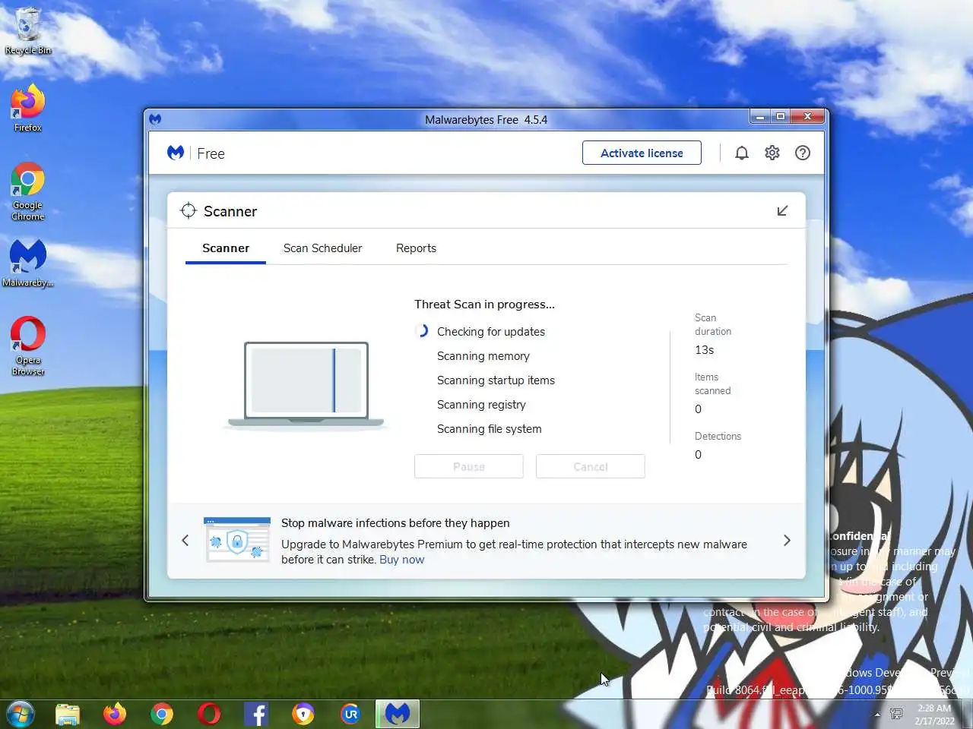The image size is (973, 729).
Task: Click the Malwarebytes logo next to Free
Action: click(176, 153)
